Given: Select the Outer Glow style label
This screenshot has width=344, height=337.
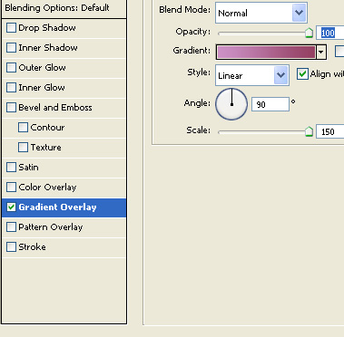Looking at the screenshot, I should point(42,68).
